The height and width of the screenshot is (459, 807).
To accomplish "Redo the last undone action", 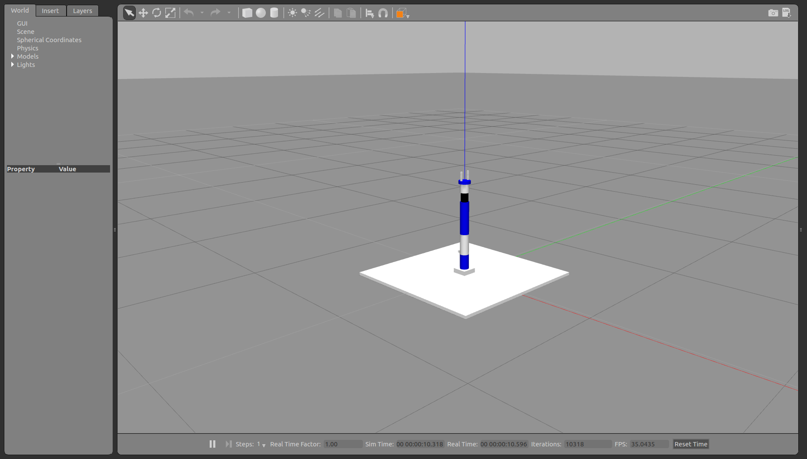I will 215,13.
